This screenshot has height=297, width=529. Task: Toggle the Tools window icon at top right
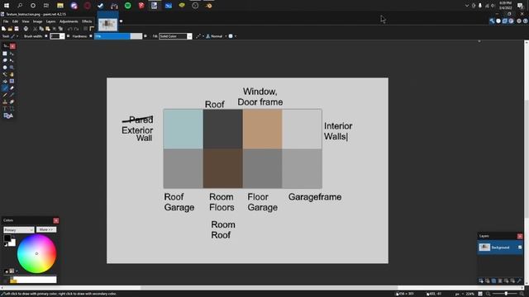click(492, 21)
